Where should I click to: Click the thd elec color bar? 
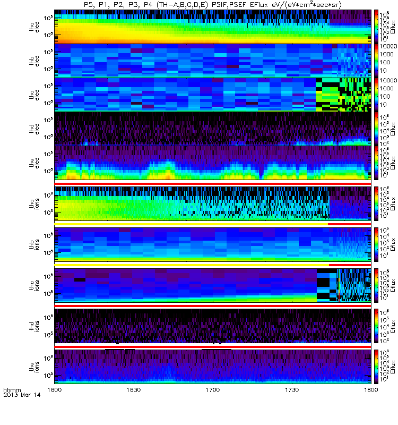tap(376, 129)
